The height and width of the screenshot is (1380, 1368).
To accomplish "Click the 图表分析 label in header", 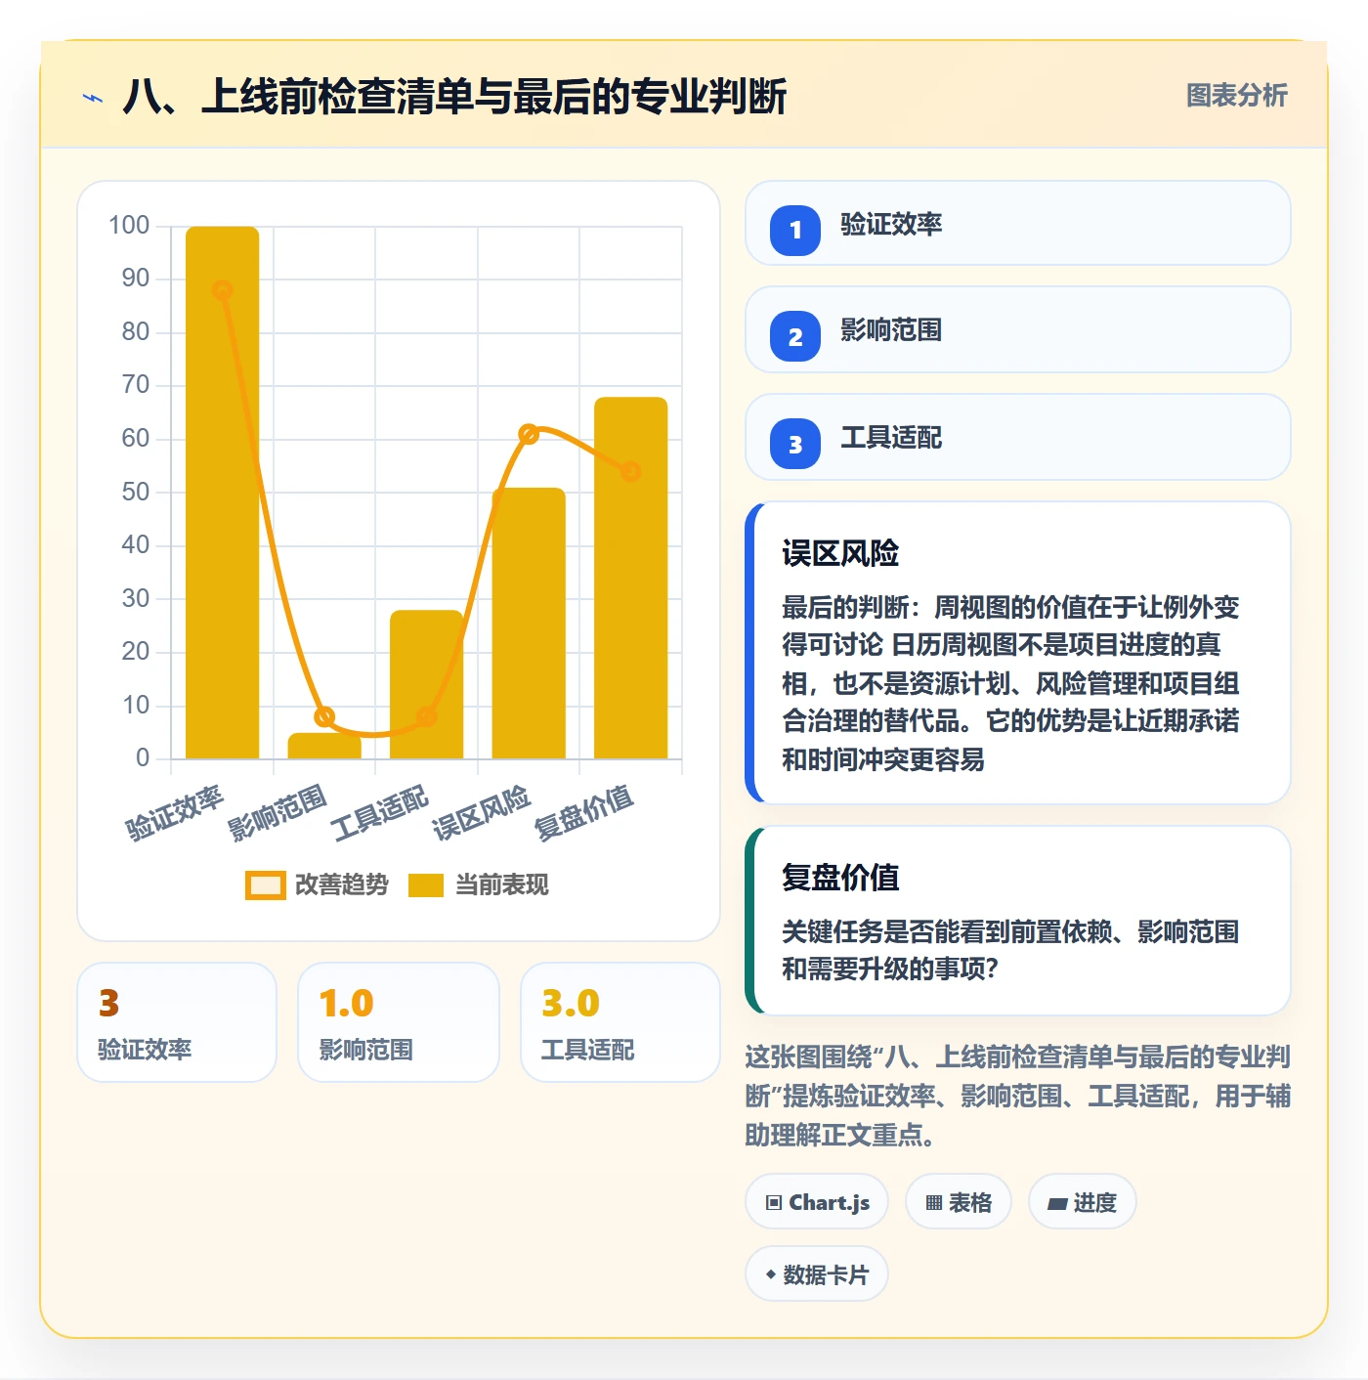I will [1236, 95].
